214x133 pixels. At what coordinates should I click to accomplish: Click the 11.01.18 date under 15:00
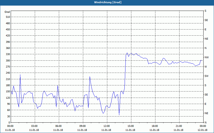(130, 130)
